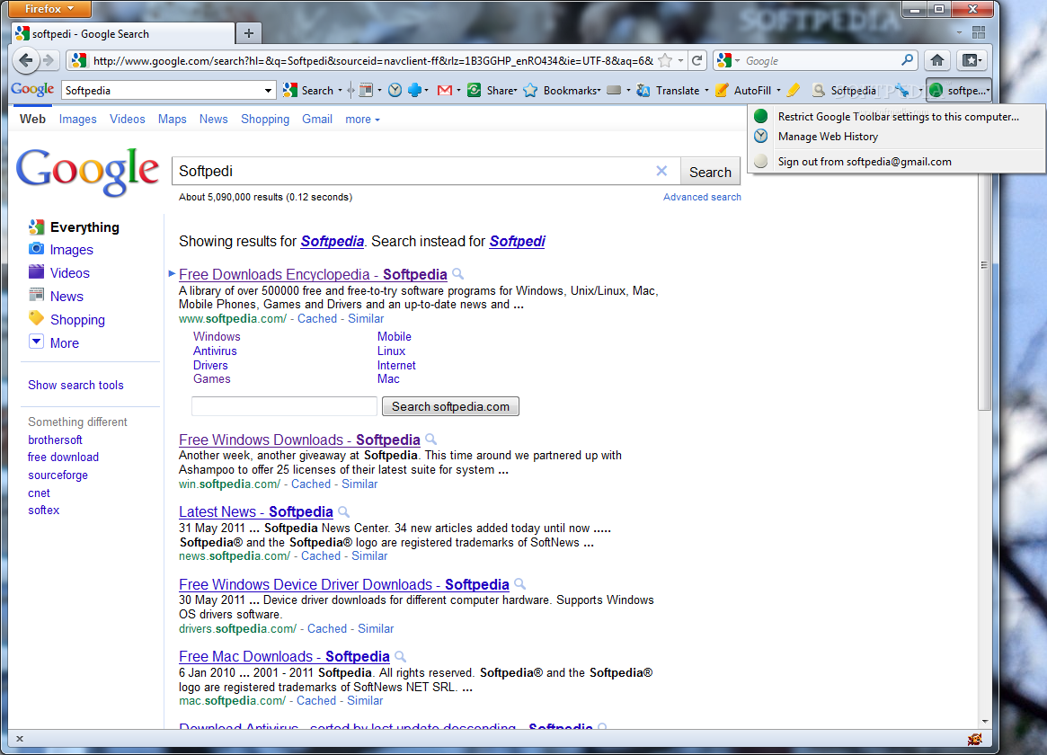1047x755 pixels.
Task: Select Restrict Google Toolbar settings menu item
Action: [897, 116]
